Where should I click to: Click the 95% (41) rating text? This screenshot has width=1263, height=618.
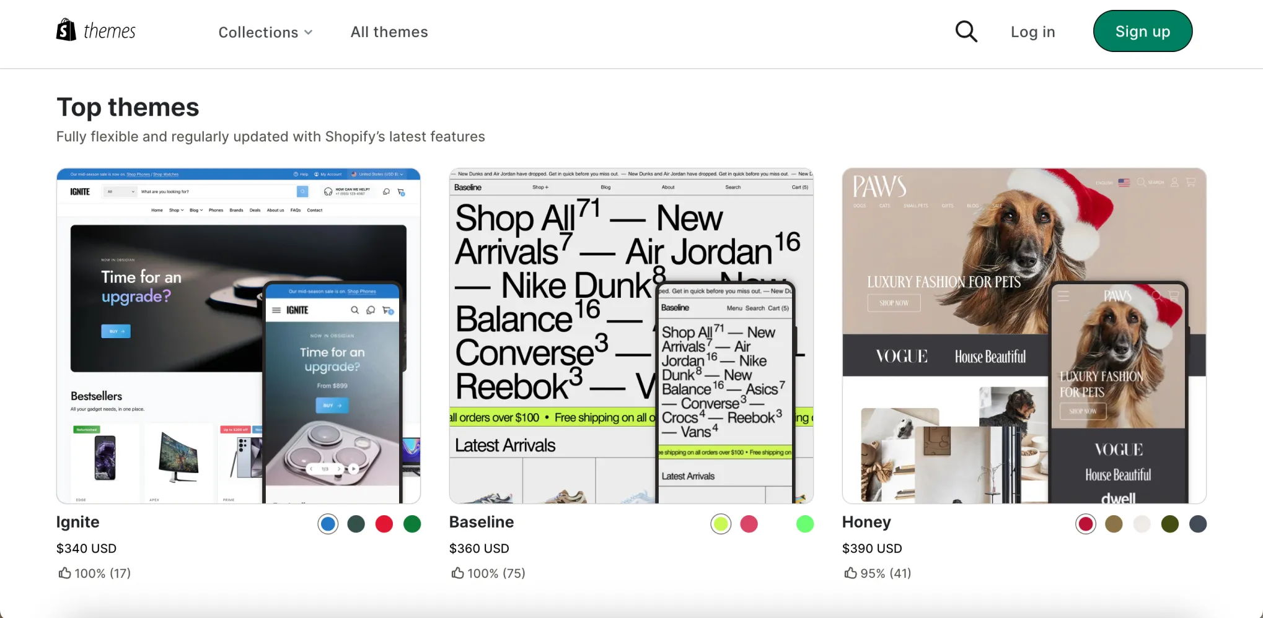tap(886, 573)
